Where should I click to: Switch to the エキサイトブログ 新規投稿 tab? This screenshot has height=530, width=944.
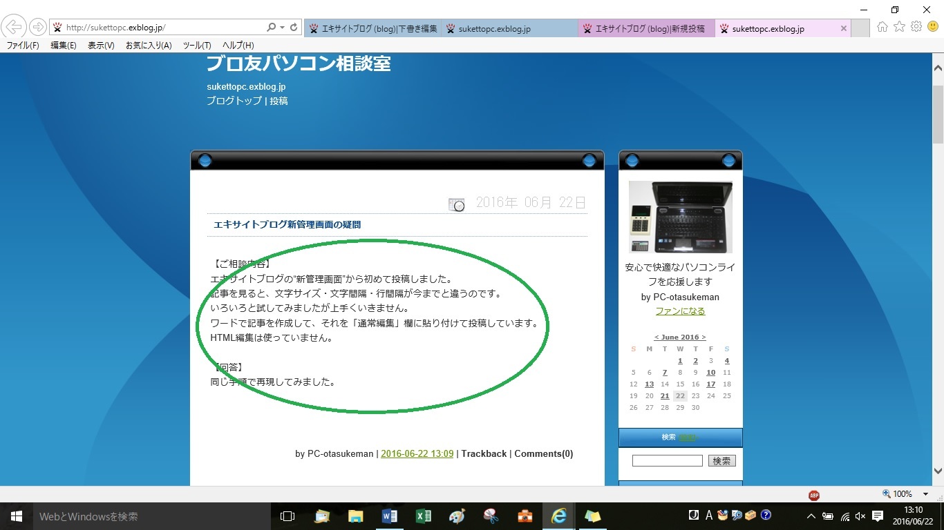click(646, 28)
